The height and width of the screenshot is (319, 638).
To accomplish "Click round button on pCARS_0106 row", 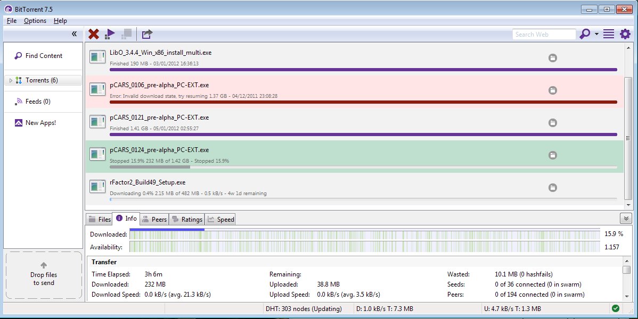I will click(x=553, y=90).
